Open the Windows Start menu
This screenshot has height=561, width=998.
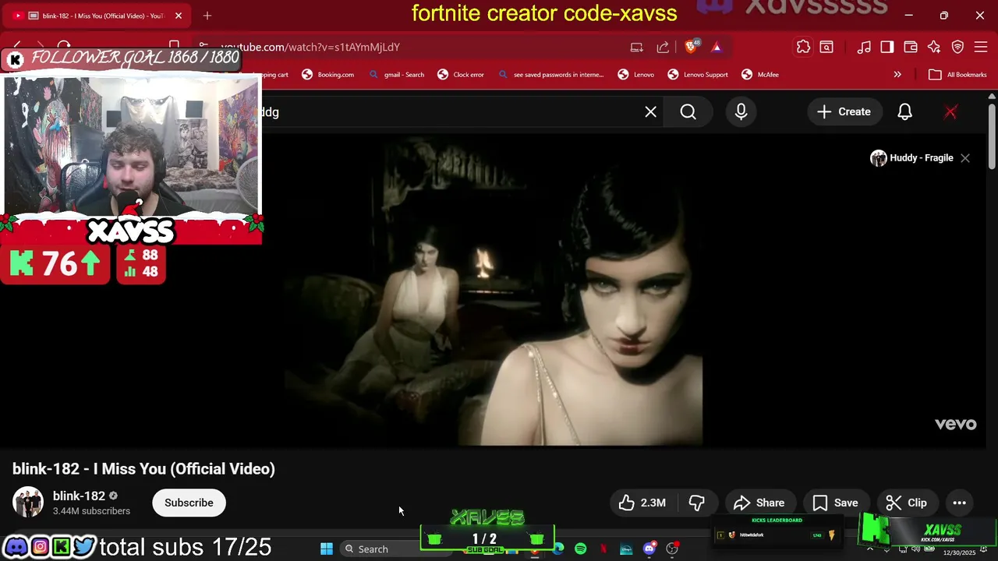click(x=327, y=549)
